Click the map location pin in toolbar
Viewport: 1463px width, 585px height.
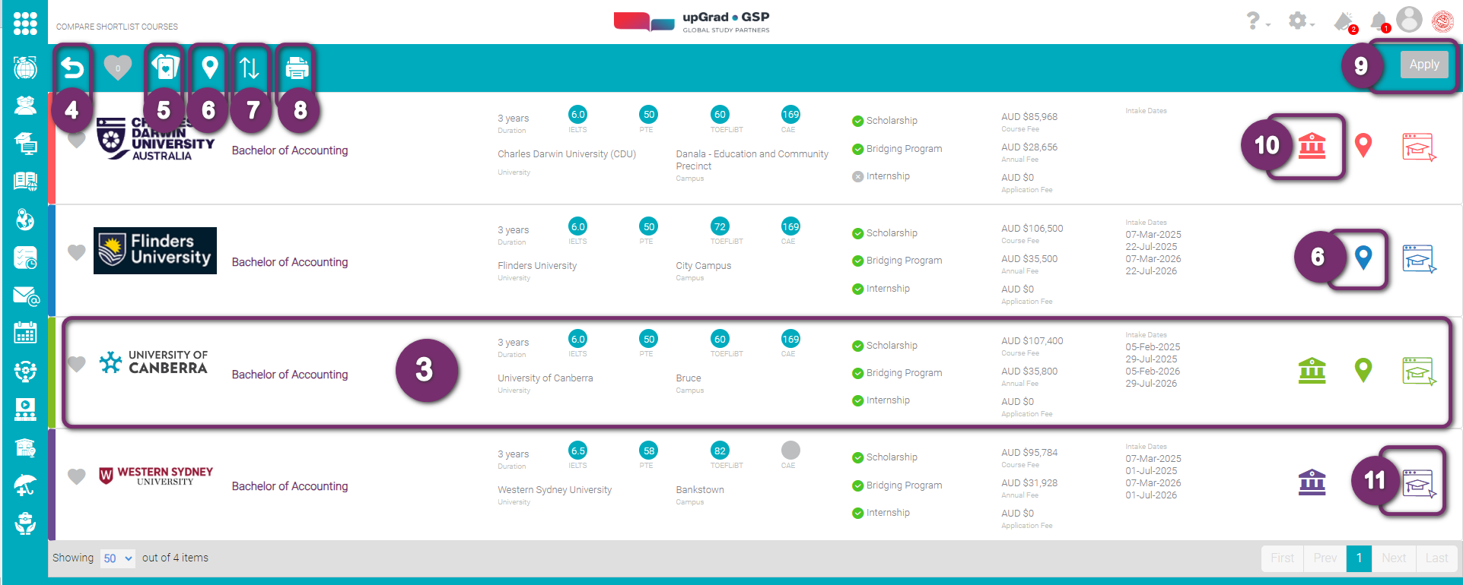click(x=209, y=68)
